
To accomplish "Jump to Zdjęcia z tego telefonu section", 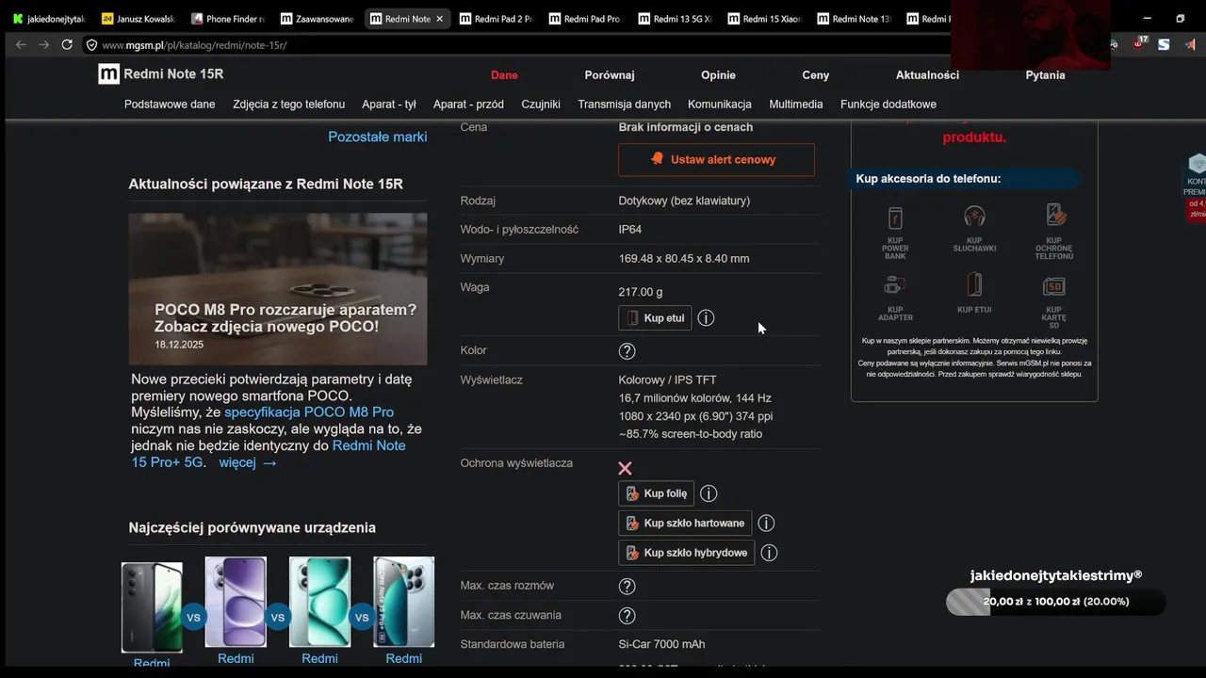I will coord(288,105).
